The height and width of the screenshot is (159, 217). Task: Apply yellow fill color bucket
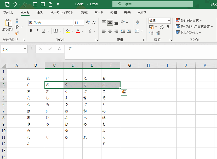pyautogui.click(x=68, y=31)
